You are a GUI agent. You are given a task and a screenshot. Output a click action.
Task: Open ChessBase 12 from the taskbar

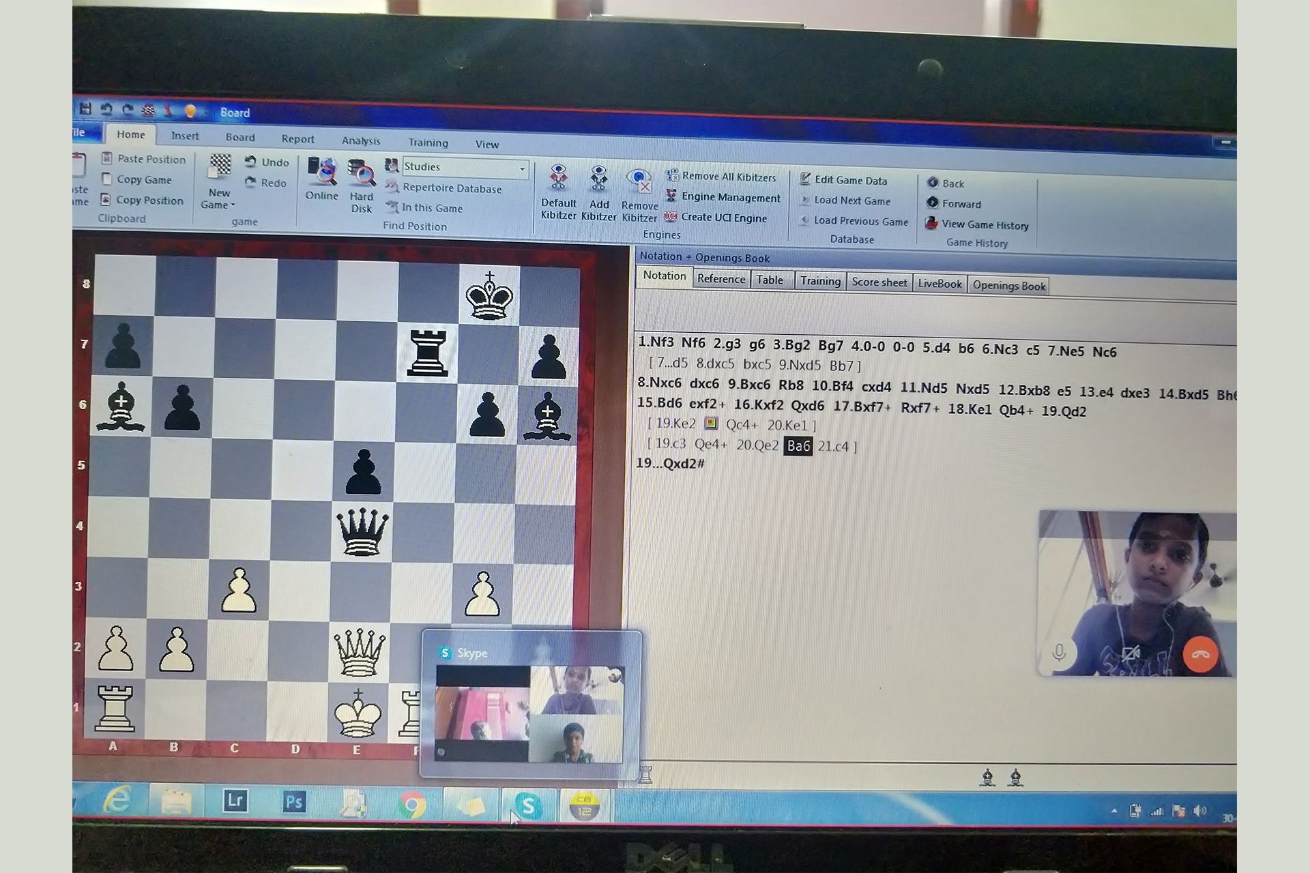(x=585, y=805)
